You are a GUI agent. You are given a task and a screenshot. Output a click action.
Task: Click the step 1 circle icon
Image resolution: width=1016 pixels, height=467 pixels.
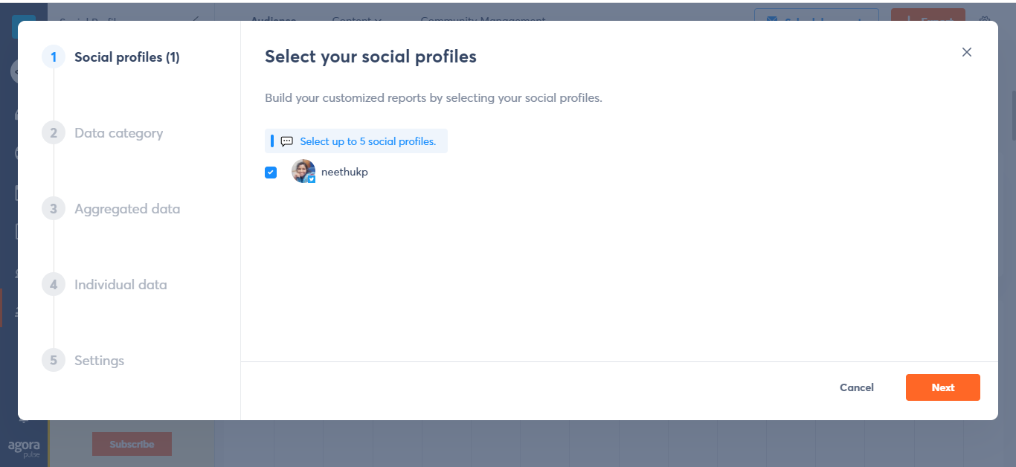point(54,57)
